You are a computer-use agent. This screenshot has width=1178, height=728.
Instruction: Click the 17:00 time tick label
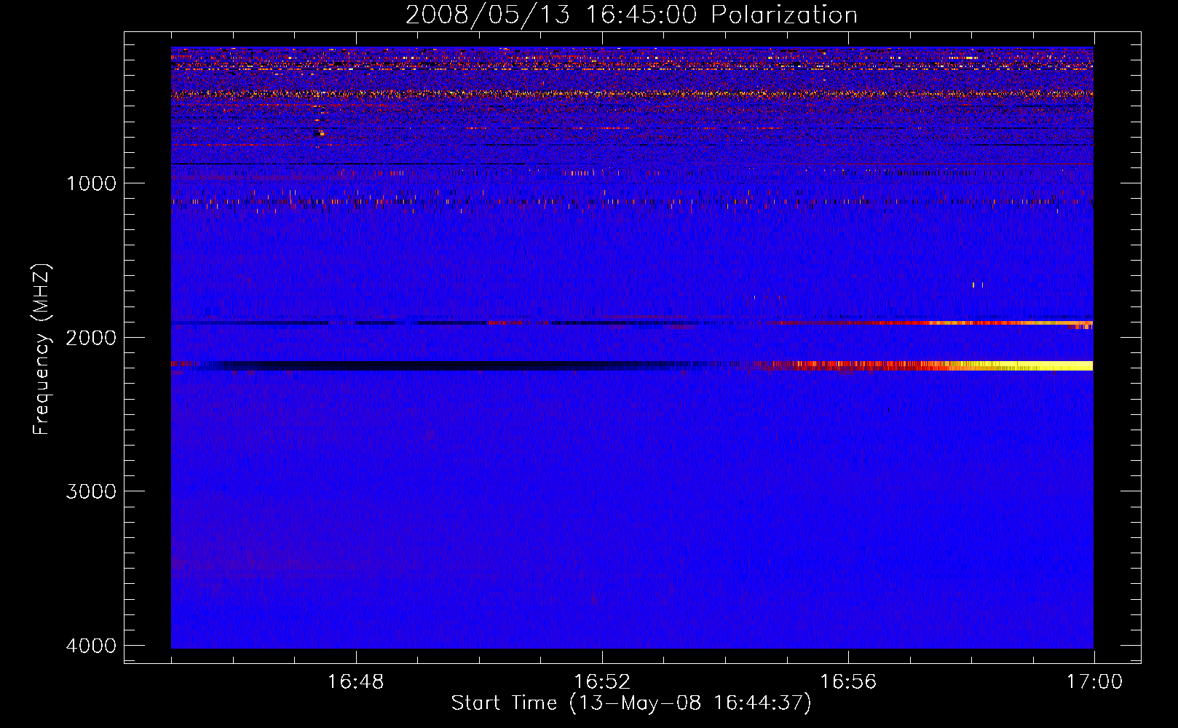(x=1094, y=682)
